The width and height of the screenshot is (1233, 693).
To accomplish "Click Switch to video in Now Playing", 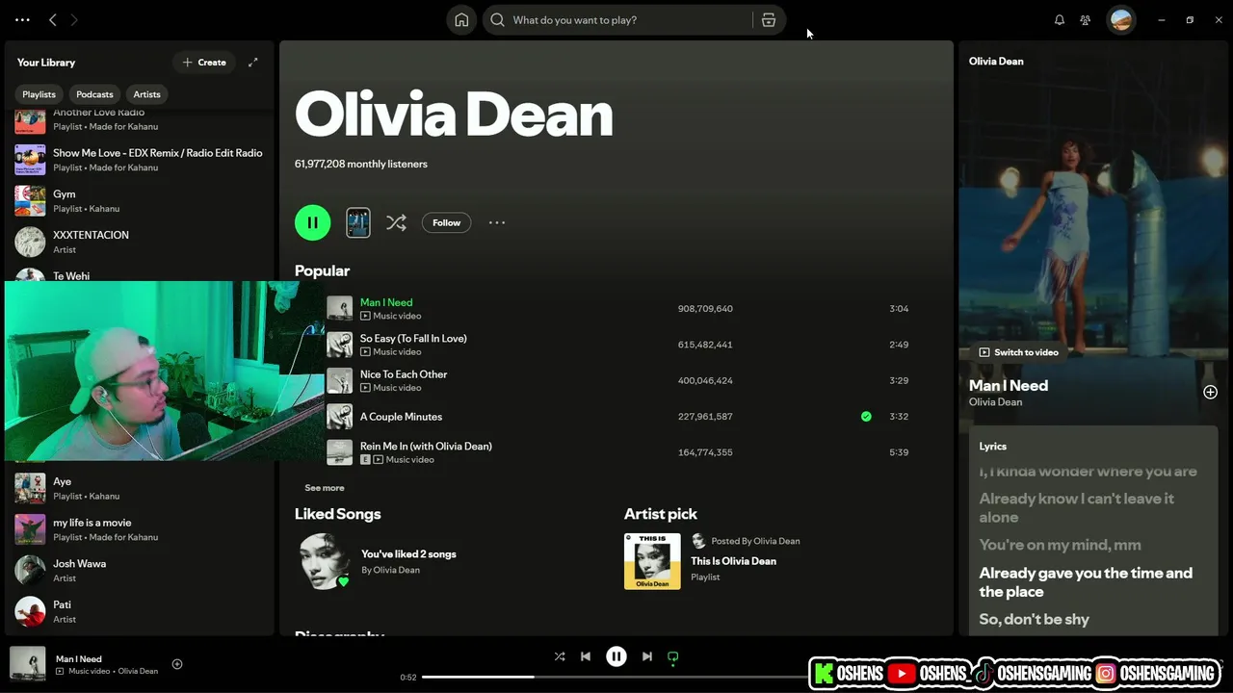I will 1018,352.
